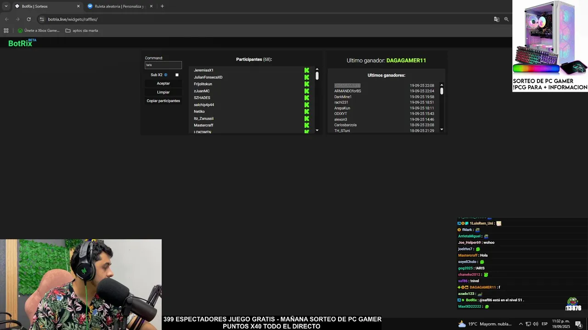Screen dimensions: 588x330
Task: Click the Limpiar button
Action: [x=163, y=92]
